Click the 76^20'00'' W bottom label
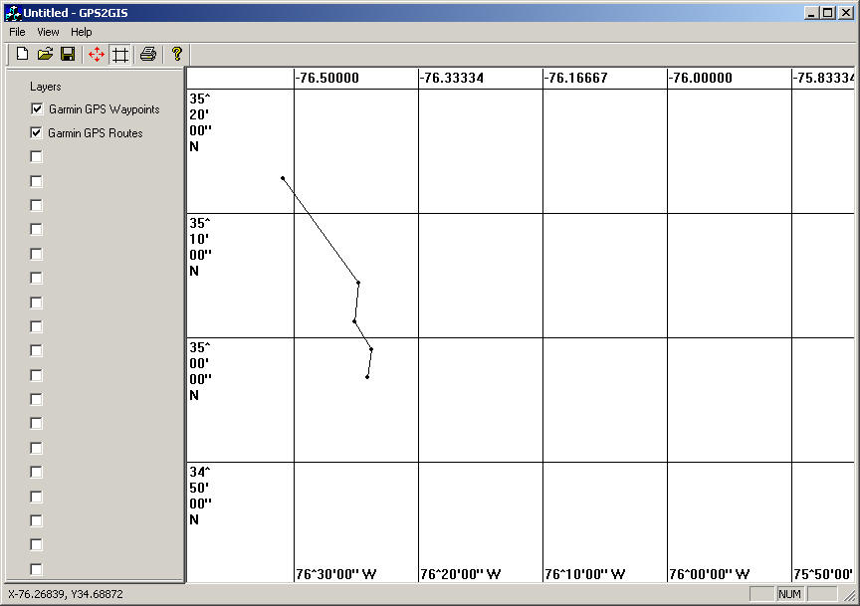 tap(461, 574)
